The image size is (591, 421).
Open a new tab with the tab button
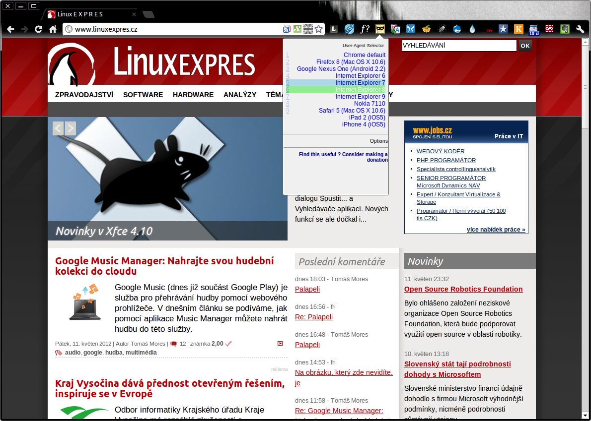tap(148, 14)
